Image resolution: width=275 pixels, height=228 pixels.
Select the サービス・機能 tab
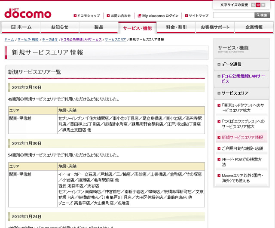coord(137,28)
